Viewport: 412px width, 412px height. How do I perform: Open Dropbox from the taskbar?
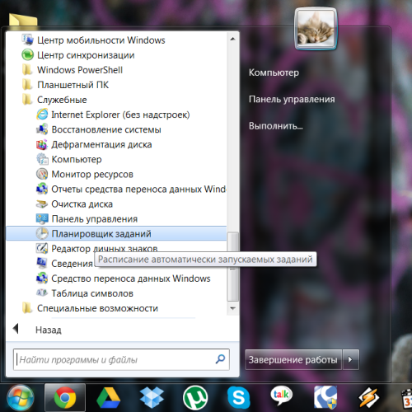152,398
